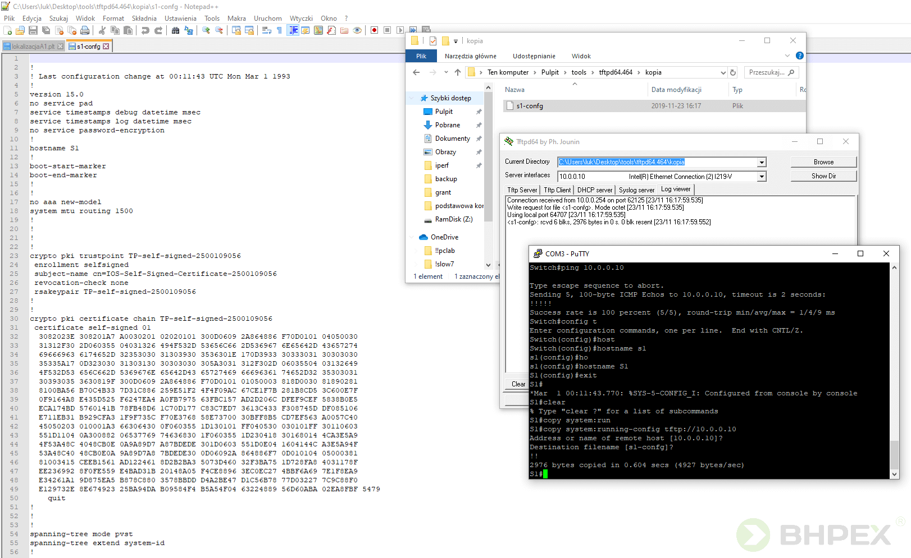Toggle file monitoring eye icon
911x558 pixels.
pyautogui.click(x=357, y=30)
